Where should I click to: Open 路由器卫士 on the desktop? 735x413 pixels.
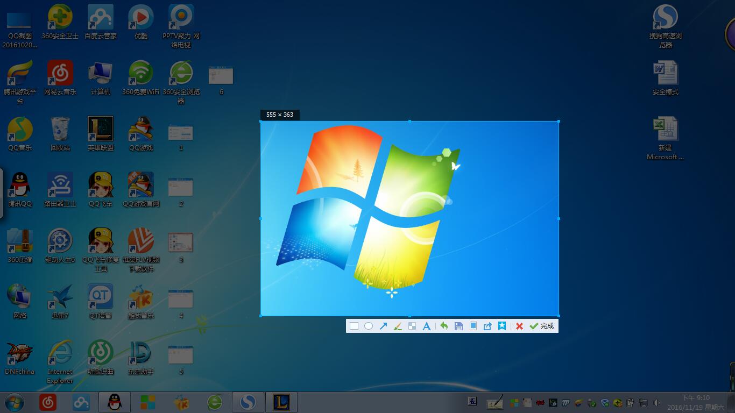point(60,190)
